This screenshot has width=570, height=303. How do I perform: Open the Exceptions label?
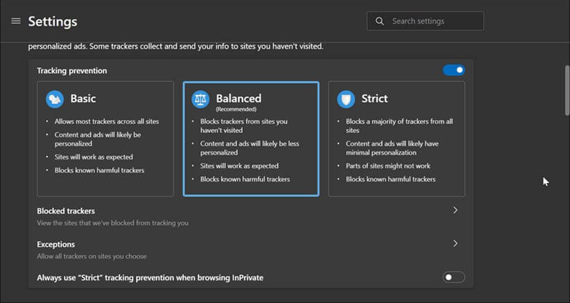[56, 244]
